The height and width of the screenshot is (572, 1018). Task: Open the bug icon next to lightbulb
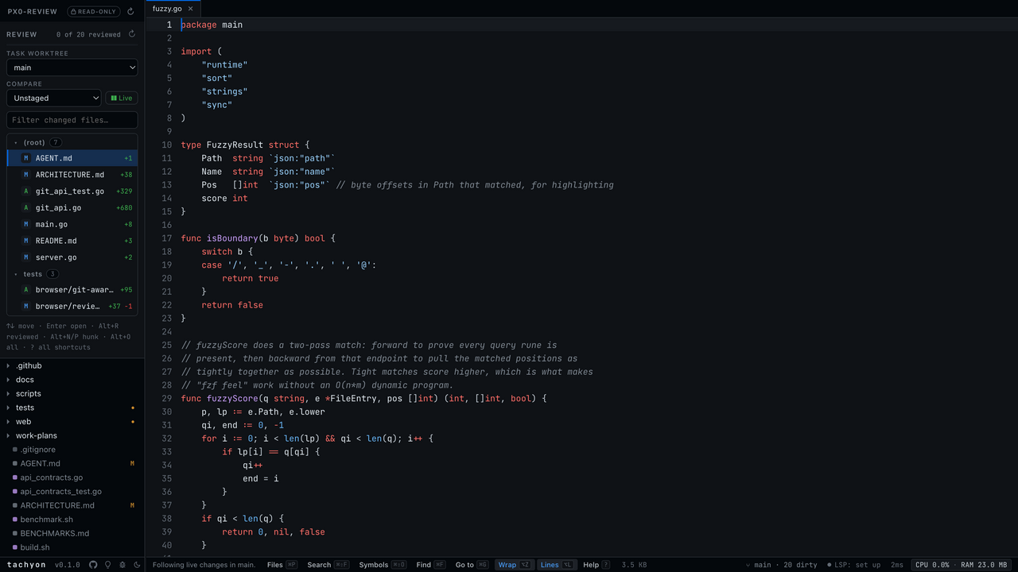tap(122, 565)
